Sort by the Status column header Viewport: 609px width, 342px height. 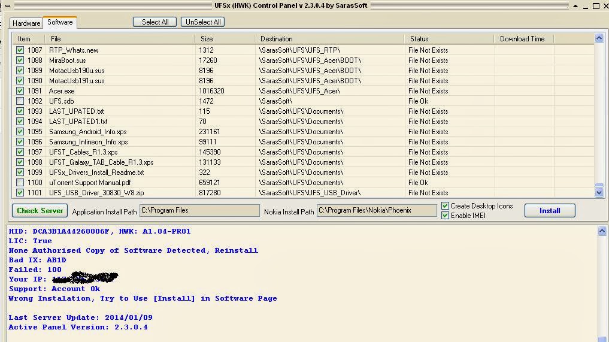coord(449,39)
